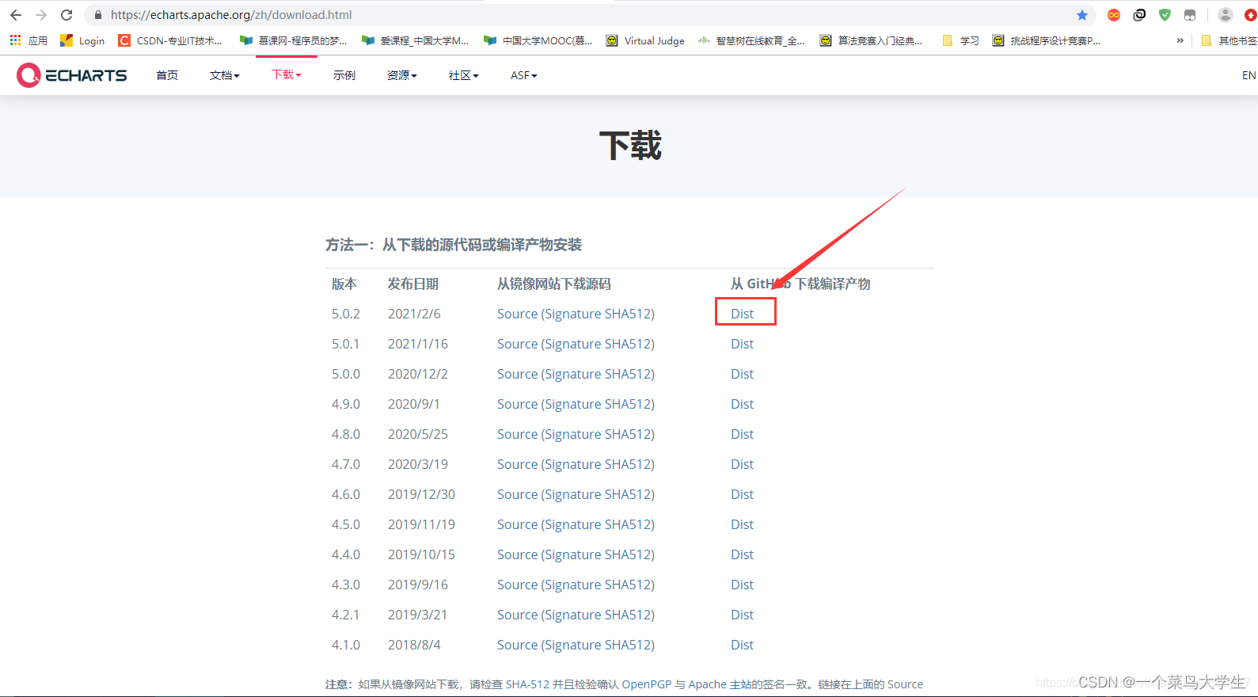
Task: Download Dist for version 4.7.0
Action: click(x=742, y=464)
